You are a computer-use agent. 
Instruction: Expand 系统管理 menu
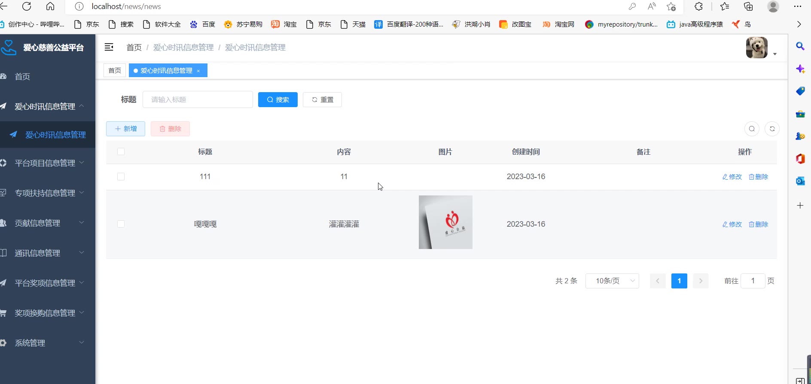tap(48, 343)
